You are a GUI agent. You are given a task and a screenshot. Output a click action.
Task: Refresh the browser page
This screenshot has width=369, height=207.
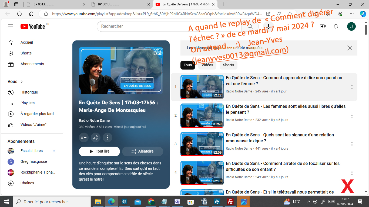tap(19, 14)
